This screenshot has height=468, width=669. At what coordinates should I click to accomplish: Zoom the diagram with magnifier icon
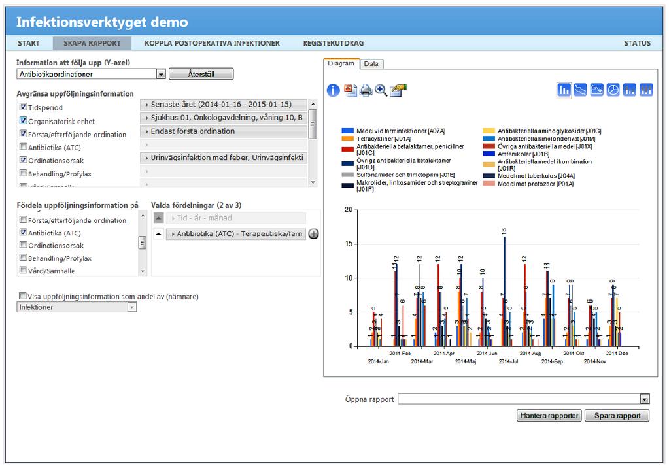[x=381, y=90]
